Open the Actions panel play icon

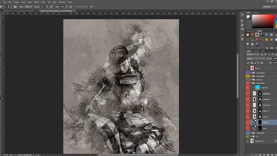tap(242, 21)
